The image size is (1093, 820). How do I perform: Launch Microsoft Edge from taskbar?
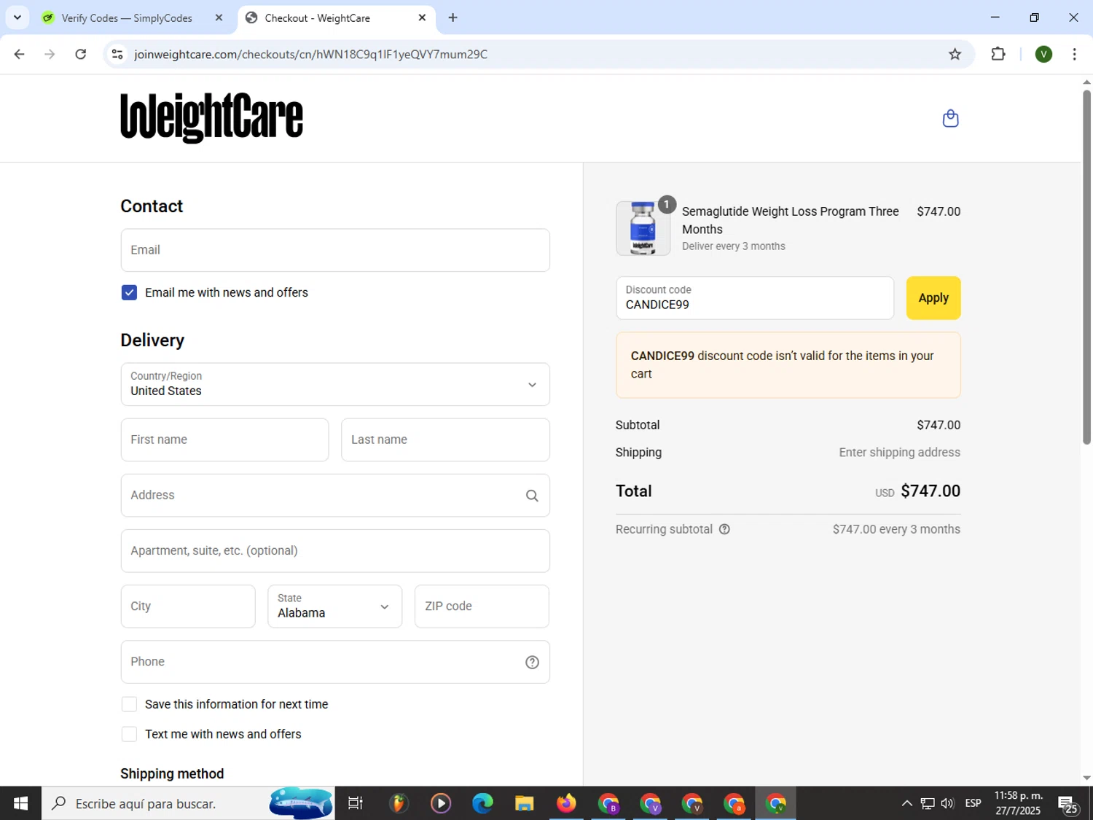coord(482,803)
